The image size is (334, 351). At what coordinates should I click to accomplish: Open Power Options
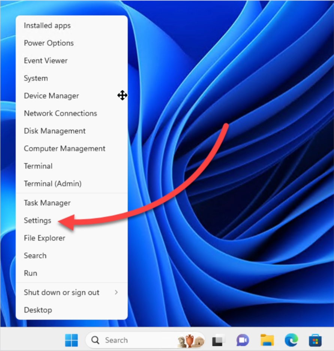coord(72,43)
